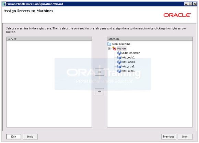
Task: Click the Unix Machine folder icon
Action: click(x=109, y=44)
